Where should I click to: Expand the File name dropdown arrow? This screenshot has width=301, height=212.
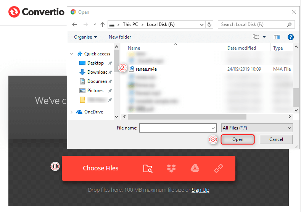click(213, 128)
